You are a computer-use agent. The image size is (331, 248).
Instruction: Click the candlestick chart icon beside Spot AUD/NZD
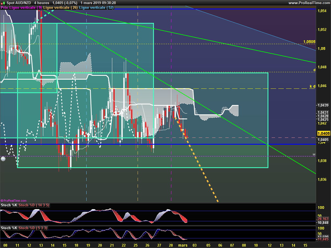tap(3, 3)
